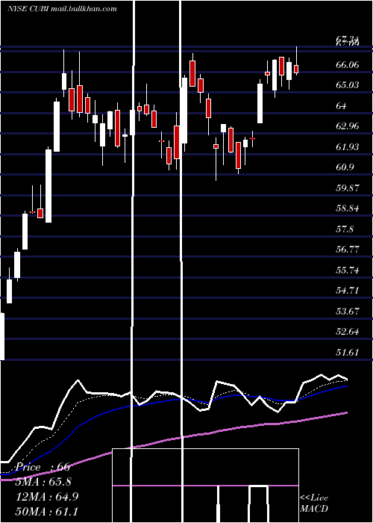Select the 55.74 price axis label

[x=348, y=270]
